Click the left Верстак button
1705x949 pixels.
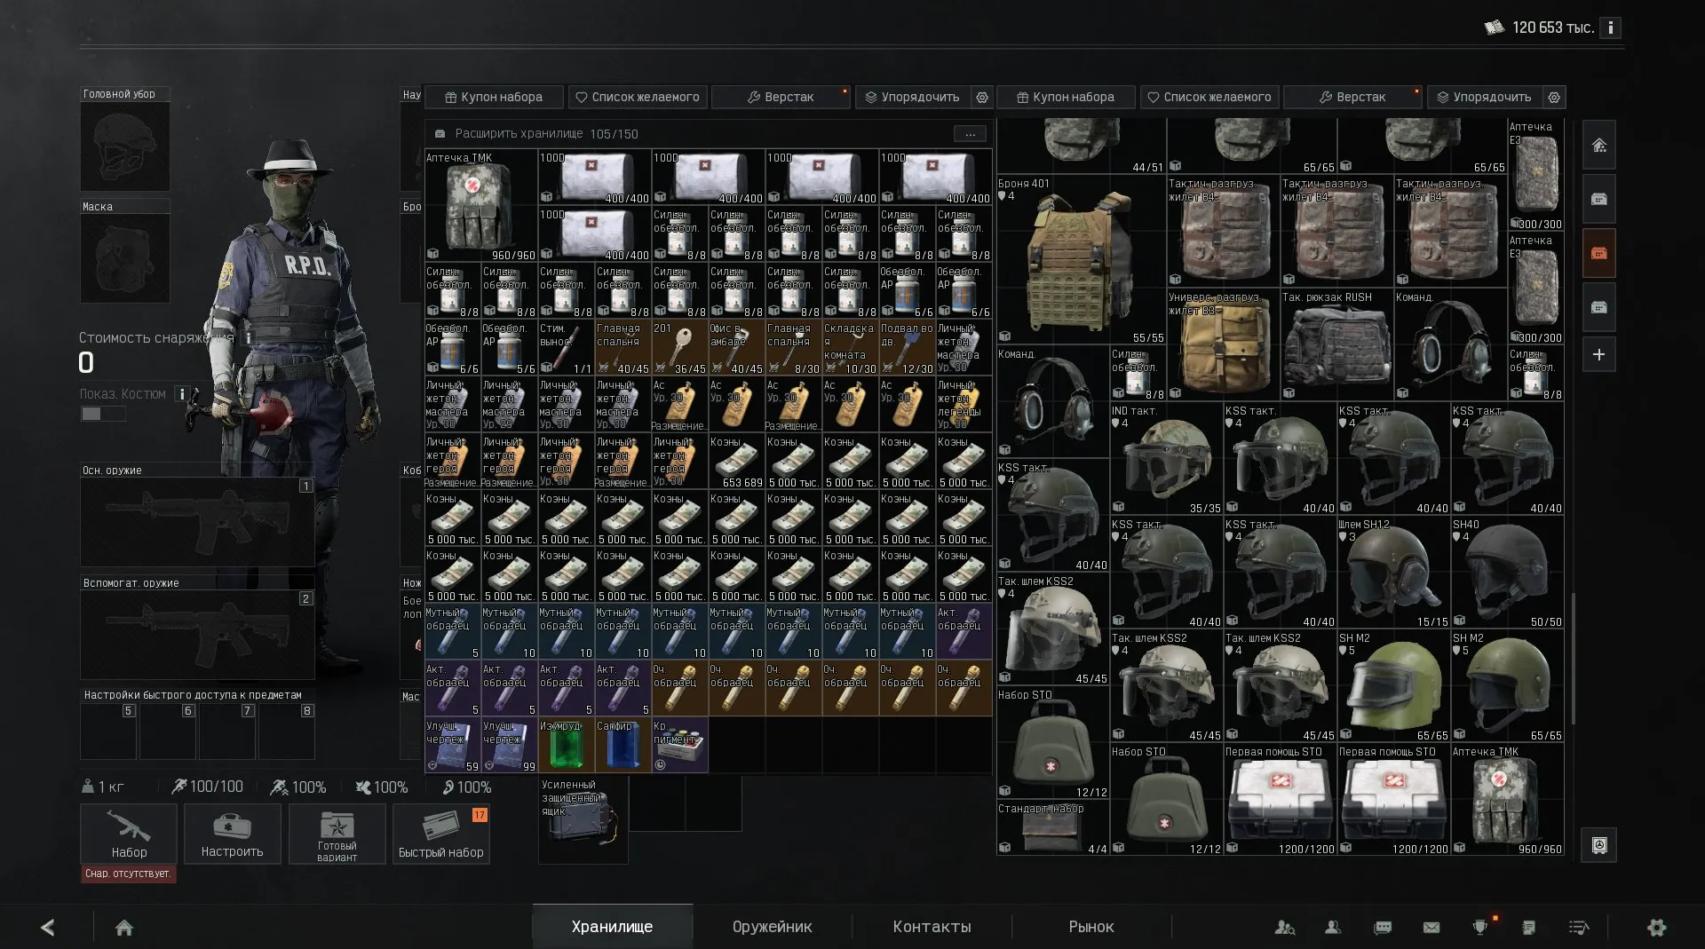[x=781, y=97]
